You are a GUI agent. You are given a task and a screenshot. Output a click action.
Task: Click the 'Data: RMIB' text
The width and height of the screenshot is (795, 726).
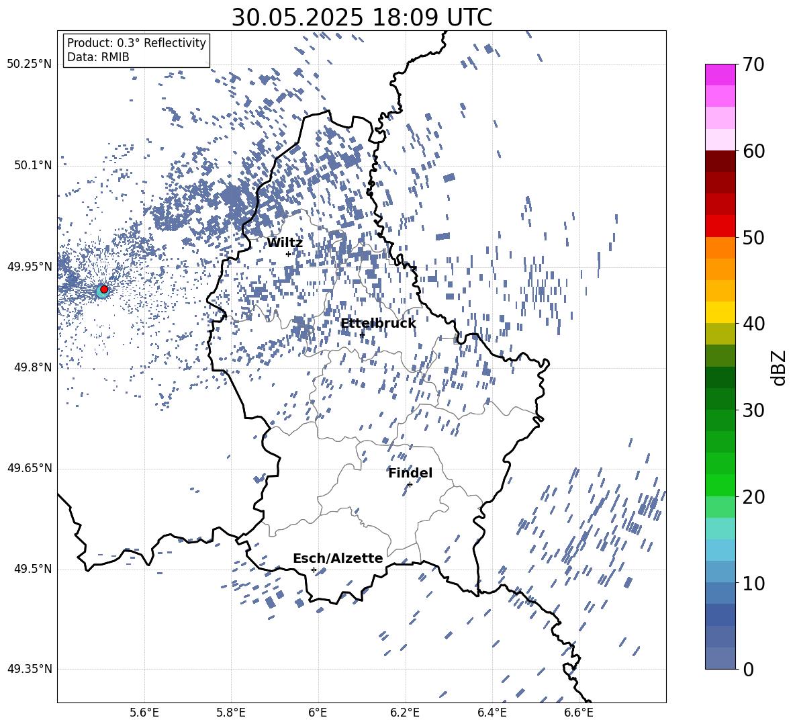98,57
